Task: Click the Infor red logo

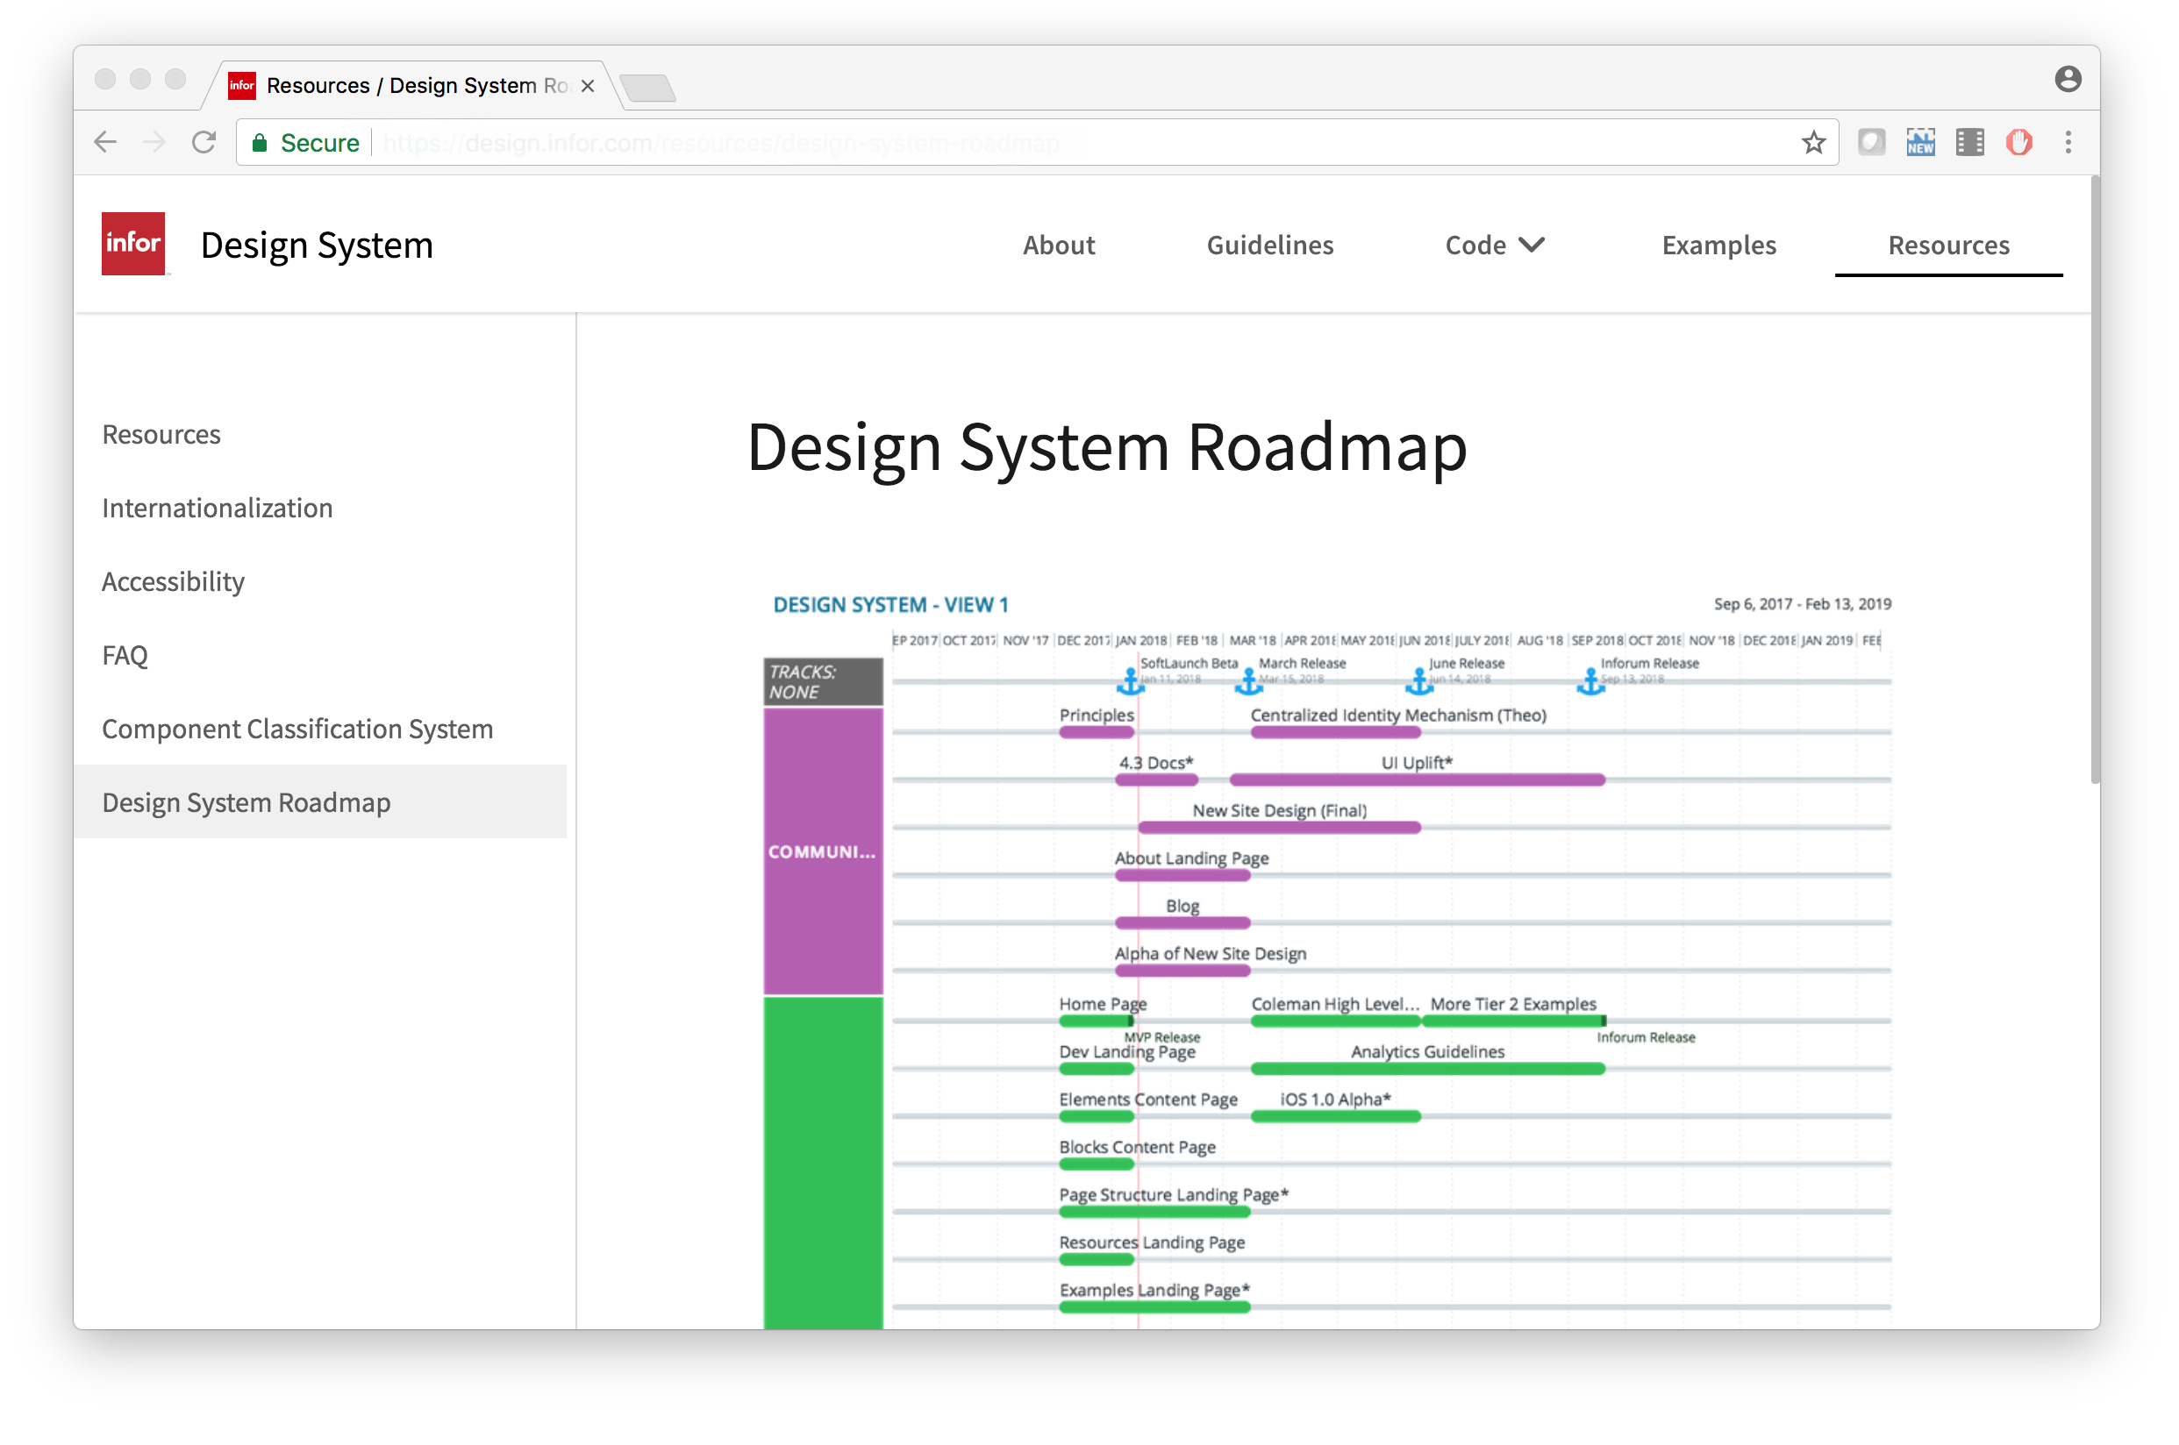Action: click(133, 245)
